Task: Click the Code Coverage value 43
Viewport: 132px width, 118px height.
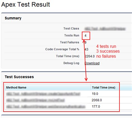Action: point(86,49)
